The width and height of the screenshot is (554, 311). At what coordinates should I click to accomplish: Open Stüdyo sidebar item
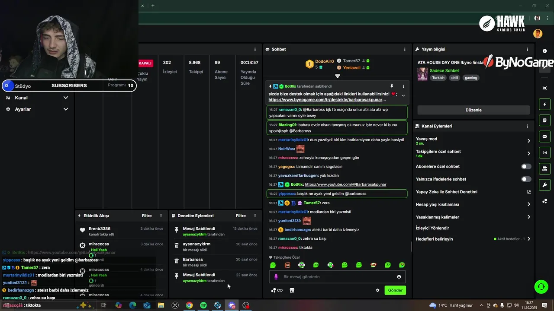click(23, 86)
